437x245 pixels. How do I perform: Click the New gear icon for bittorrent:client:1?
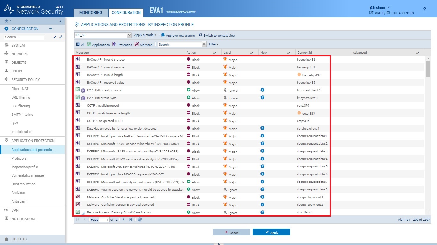tap(262, 90)
